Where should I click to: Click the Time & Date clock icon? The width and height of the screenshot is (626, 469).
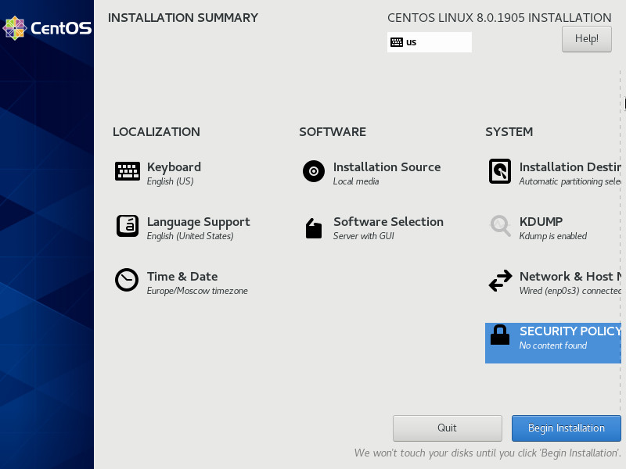pos(127,280)
